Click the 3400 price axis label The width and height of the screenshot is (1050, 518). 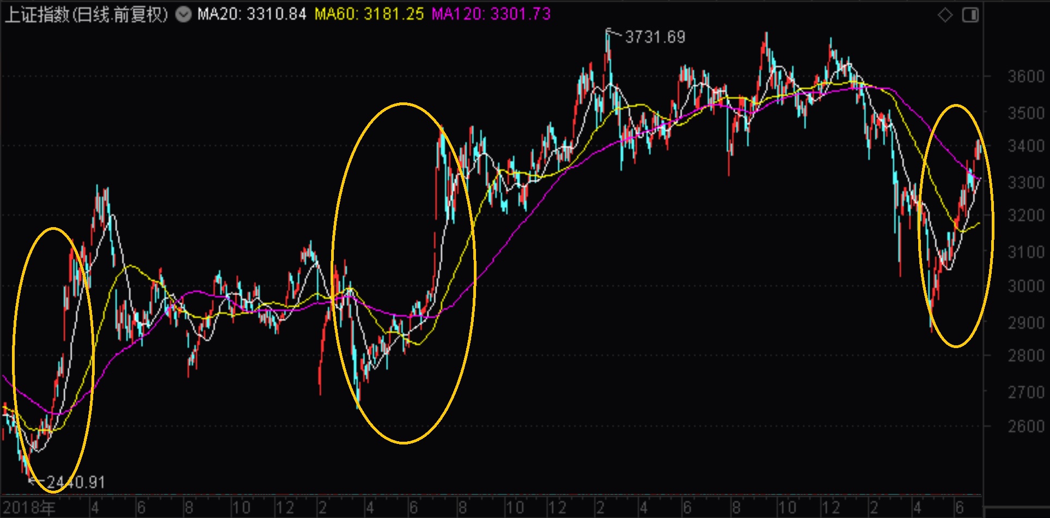pyautogui.click(x=1026, y=146)
